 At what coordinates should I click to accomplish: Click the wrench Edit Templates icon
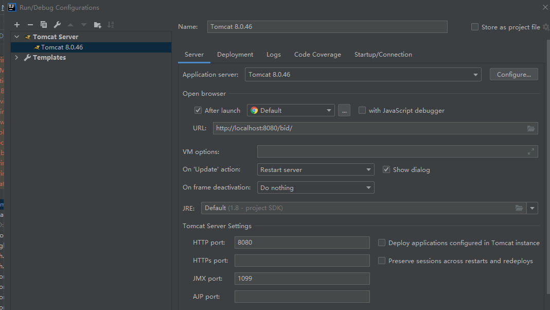[57, 25]
